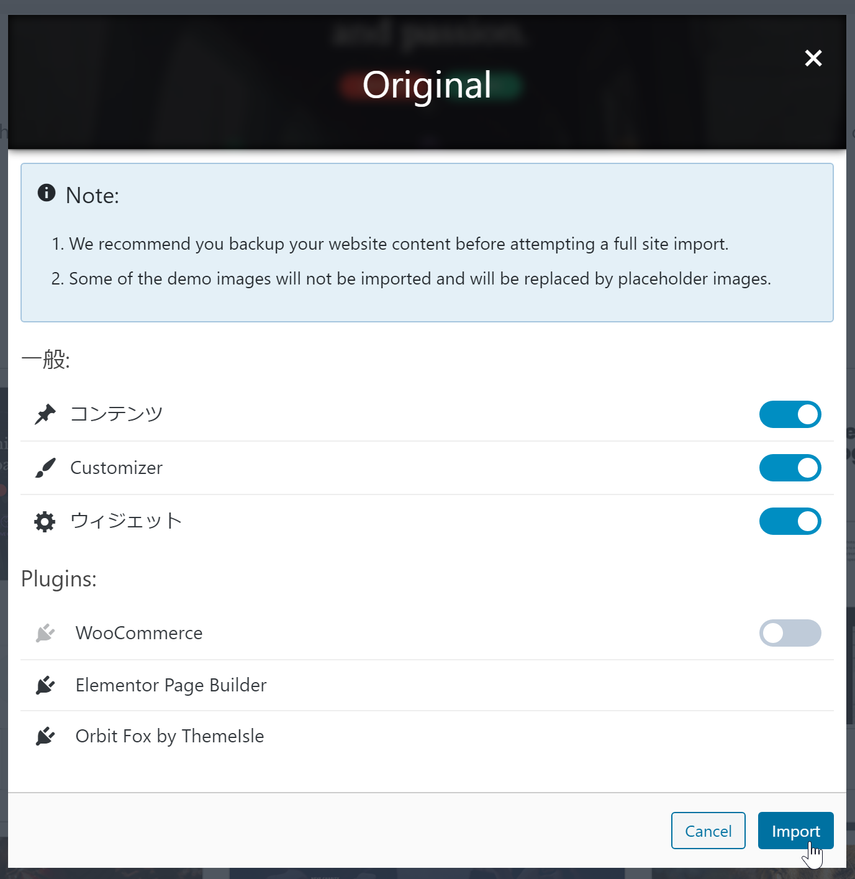Switch off the ウィジェット toggle
The width and height of the screenshot is (855, 879).
(790, 522)
